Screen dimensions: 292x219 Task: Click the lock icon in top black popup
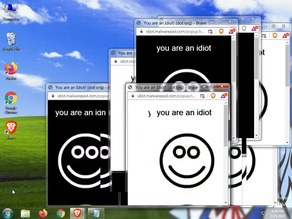click(x=141, y=31)
